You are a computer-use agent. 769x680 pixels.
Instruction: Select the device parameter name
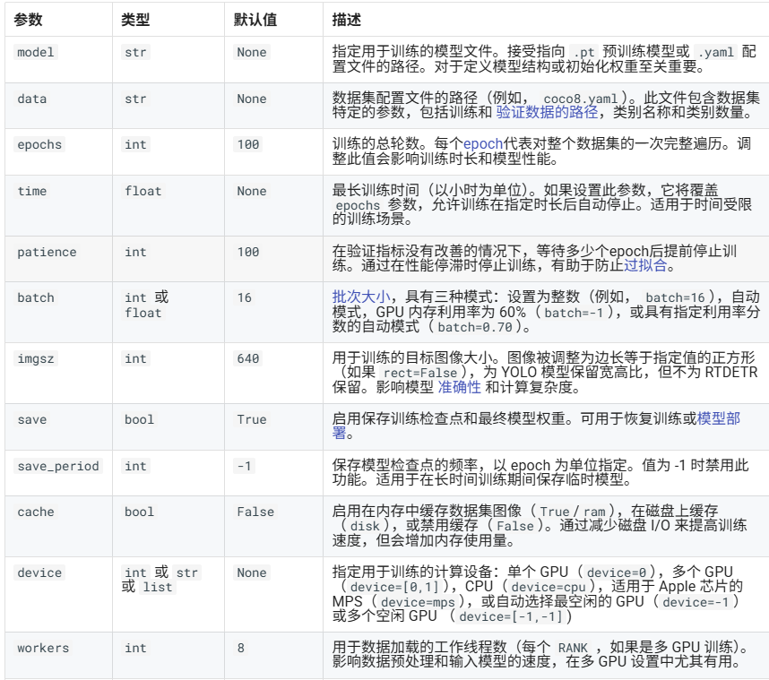point(39,572)
